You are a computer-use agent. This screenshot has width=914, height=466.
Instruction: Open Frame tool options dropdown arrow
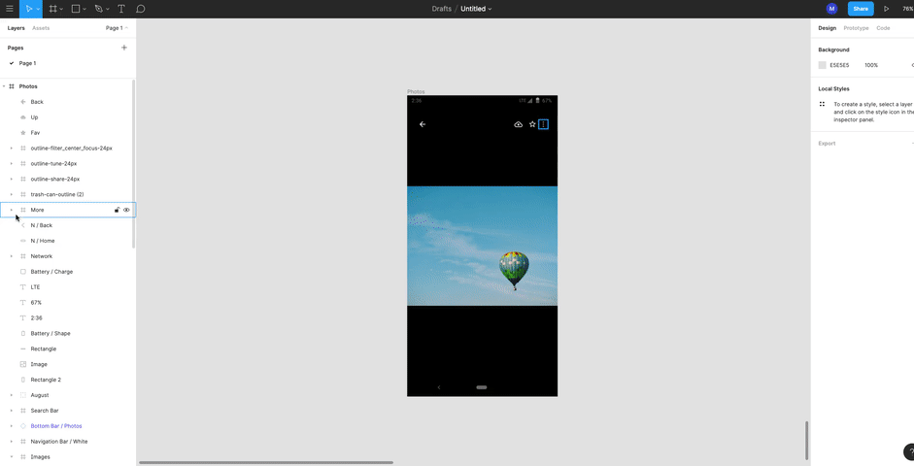coord(61,10)
